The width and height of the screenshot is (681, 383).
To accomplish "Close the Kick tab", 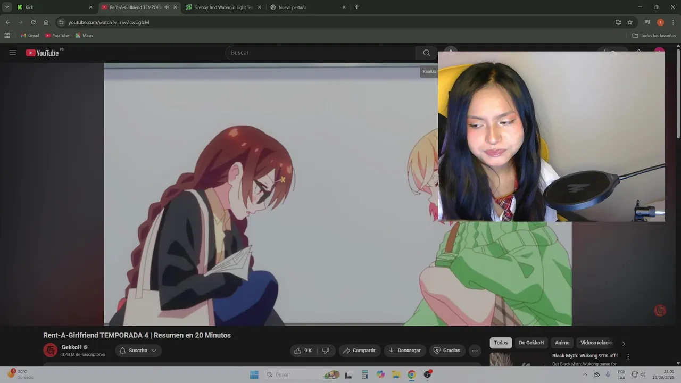I will pos(90,7).
